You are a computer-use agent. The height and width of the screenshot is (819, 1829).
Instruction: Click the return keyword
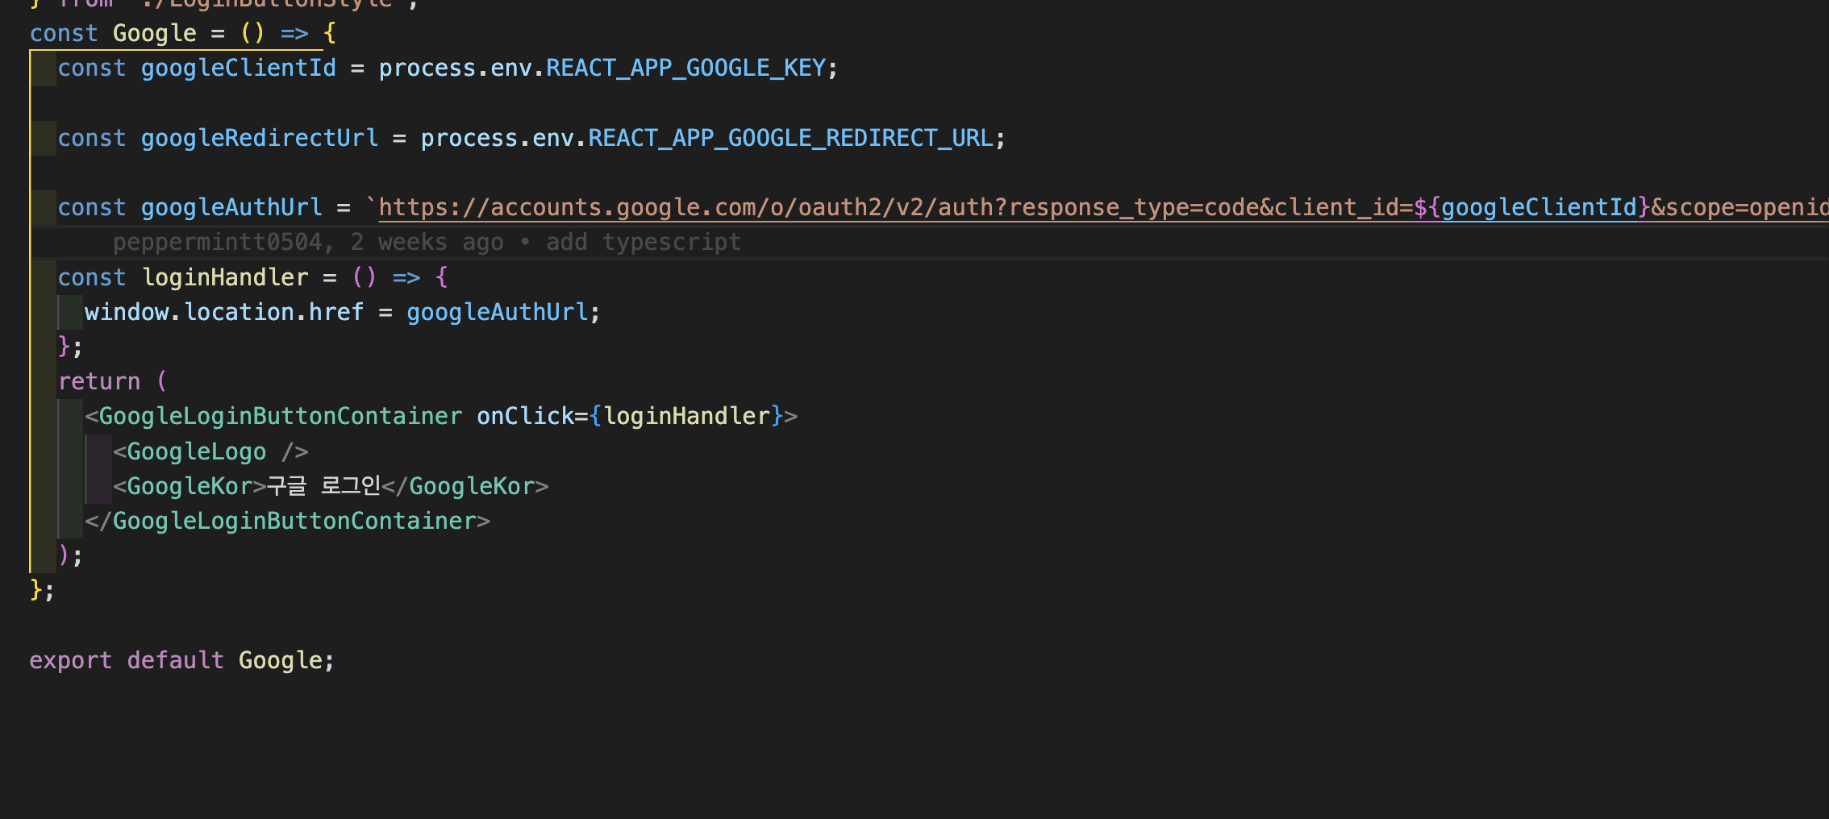coord(98,381)
